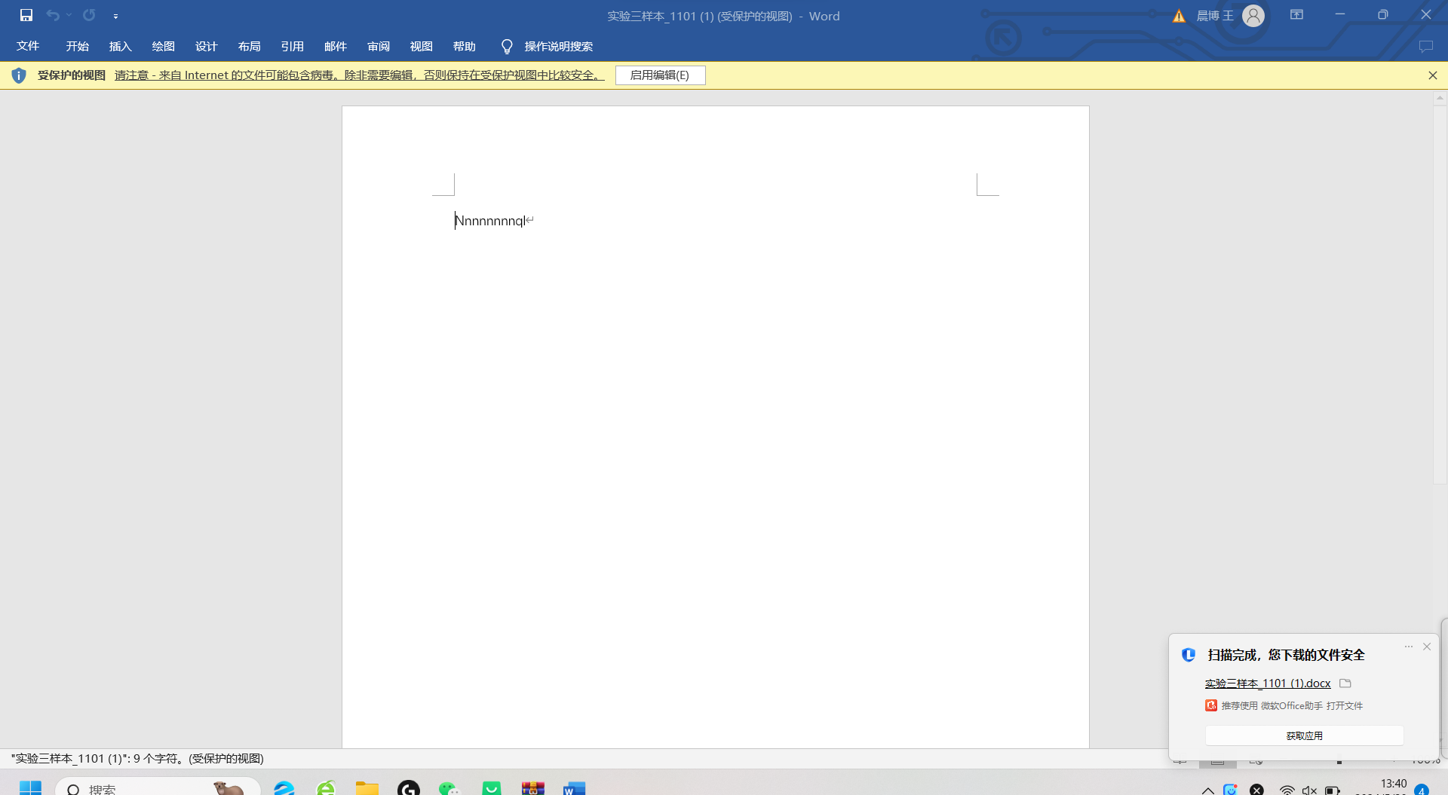Go to the 引用 ribbon tab
This screenshot has height=795, width=1448.
click(x=293, y=46)
